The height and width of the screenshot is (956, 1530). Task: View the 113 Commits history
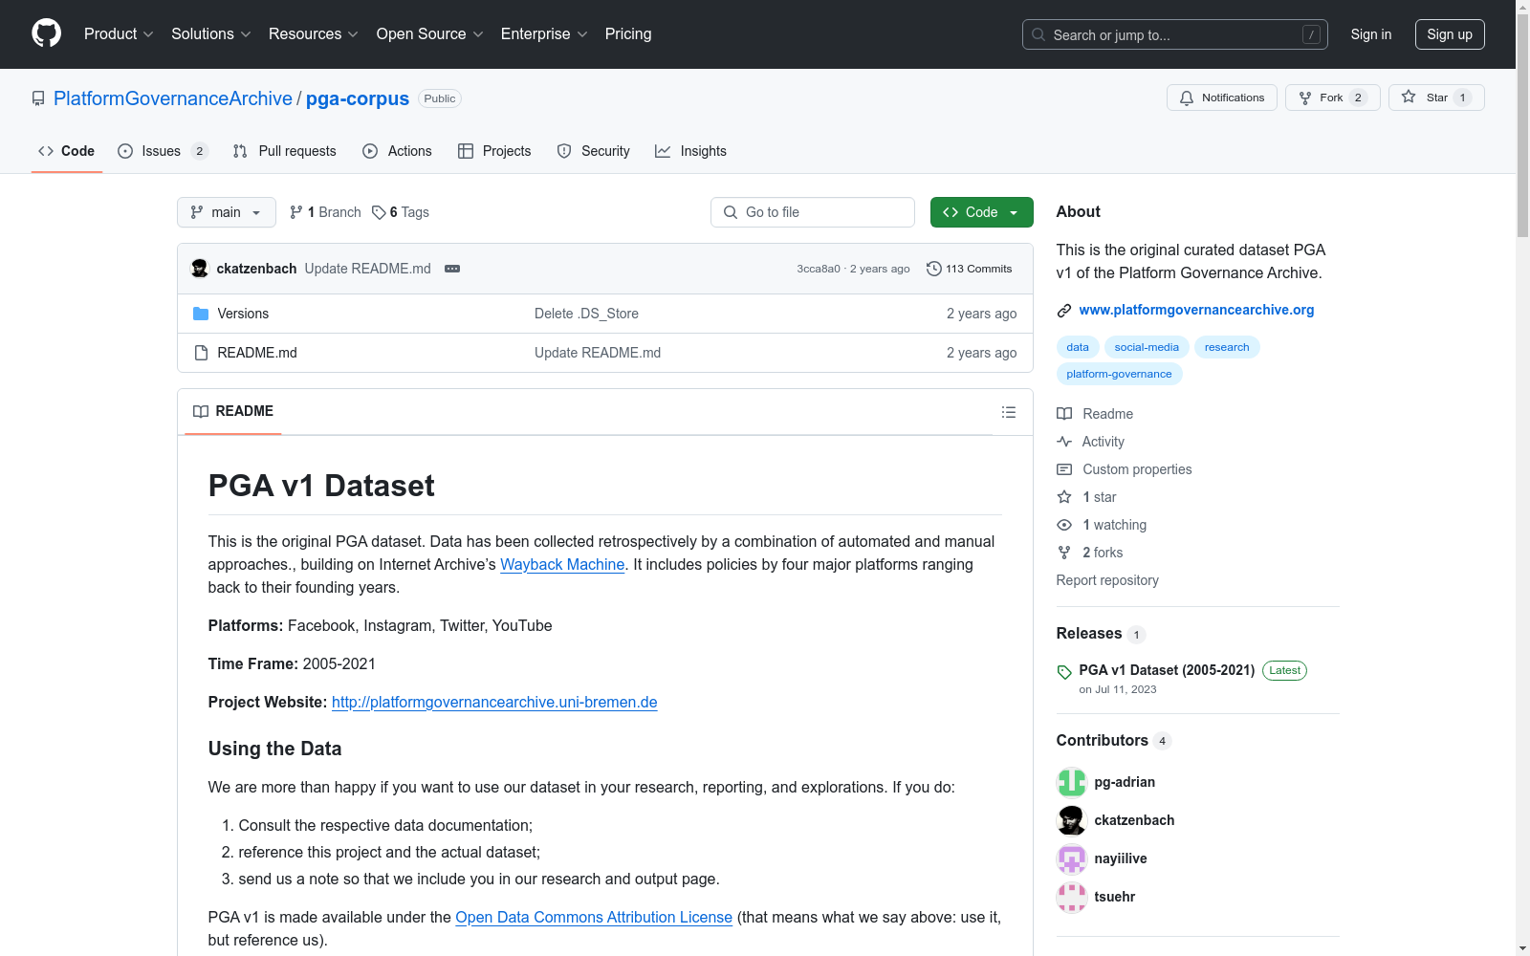[x=969, y=269]
